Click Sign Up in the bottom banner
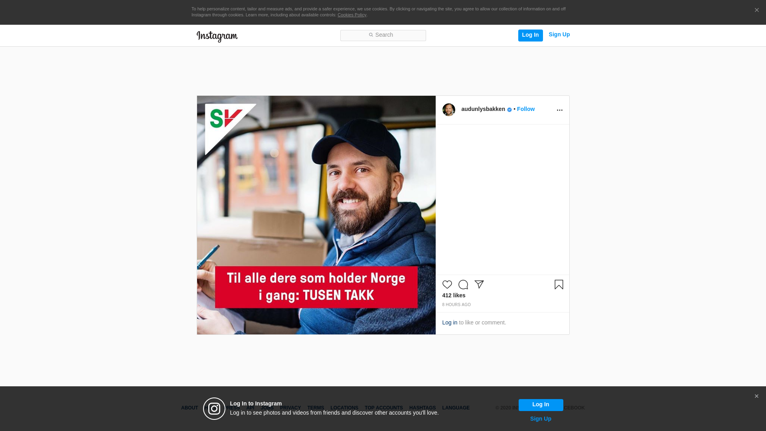The width and height of the screenshot is (766, 431). tap(541, 419)
